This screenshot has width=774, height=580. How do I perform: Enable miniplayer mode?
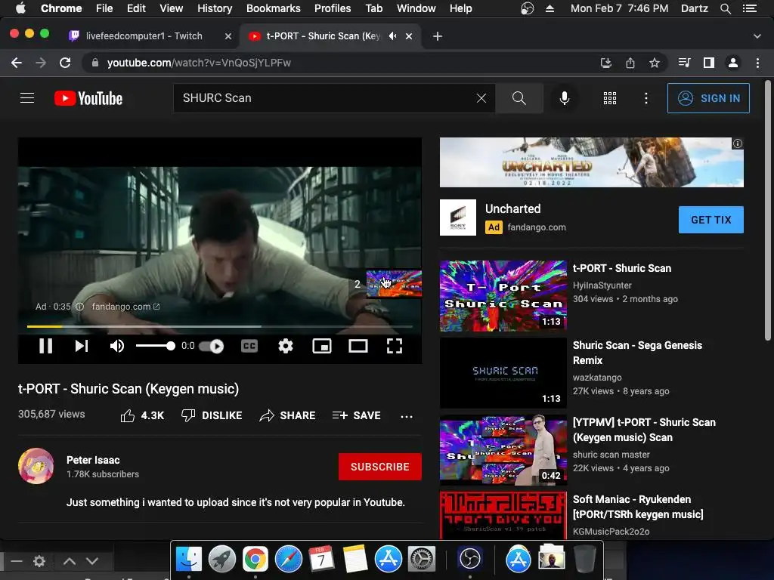point(322,346)
